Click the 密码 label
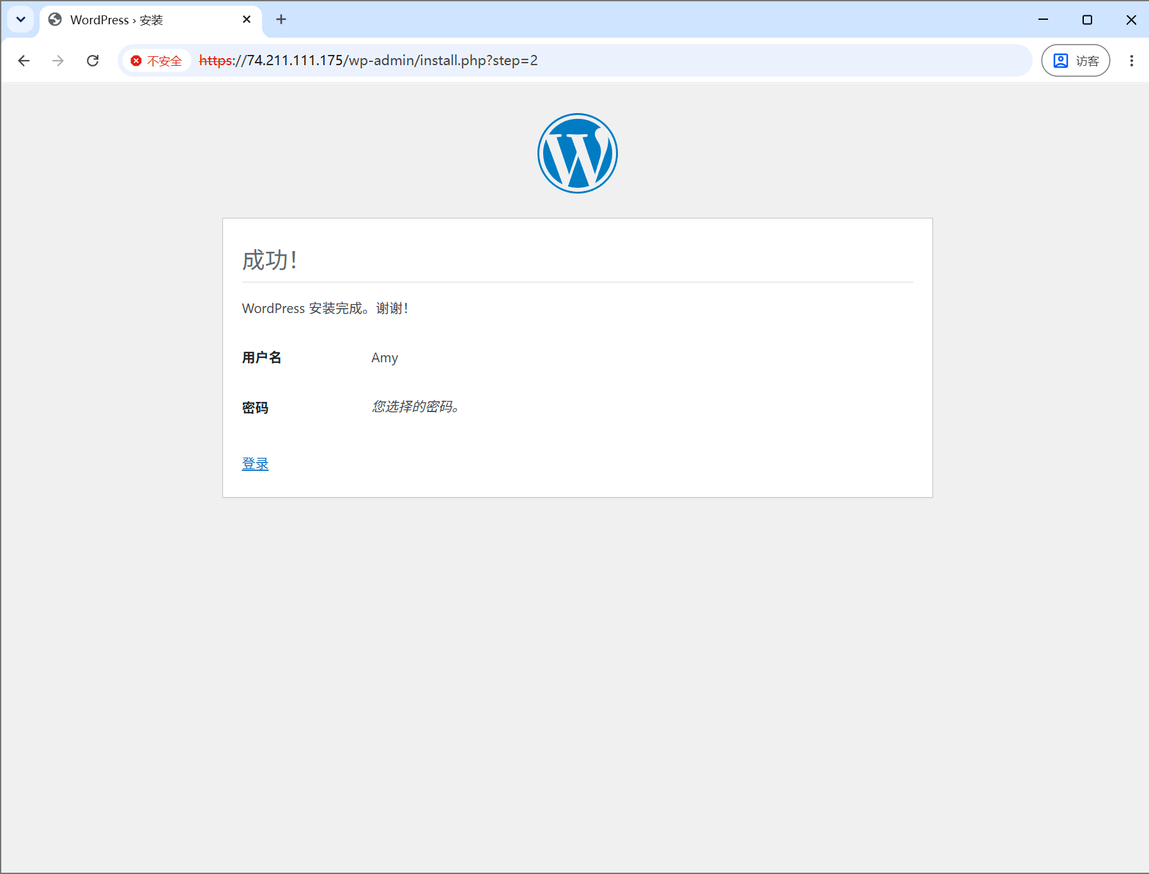Image resolution: width=1149 pixels, height=874 pixels. (255, 408)
